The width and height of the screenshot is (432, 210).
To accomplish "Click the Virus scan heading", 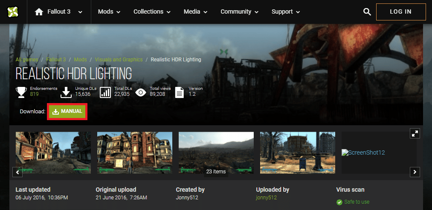I will pos(350,190).
